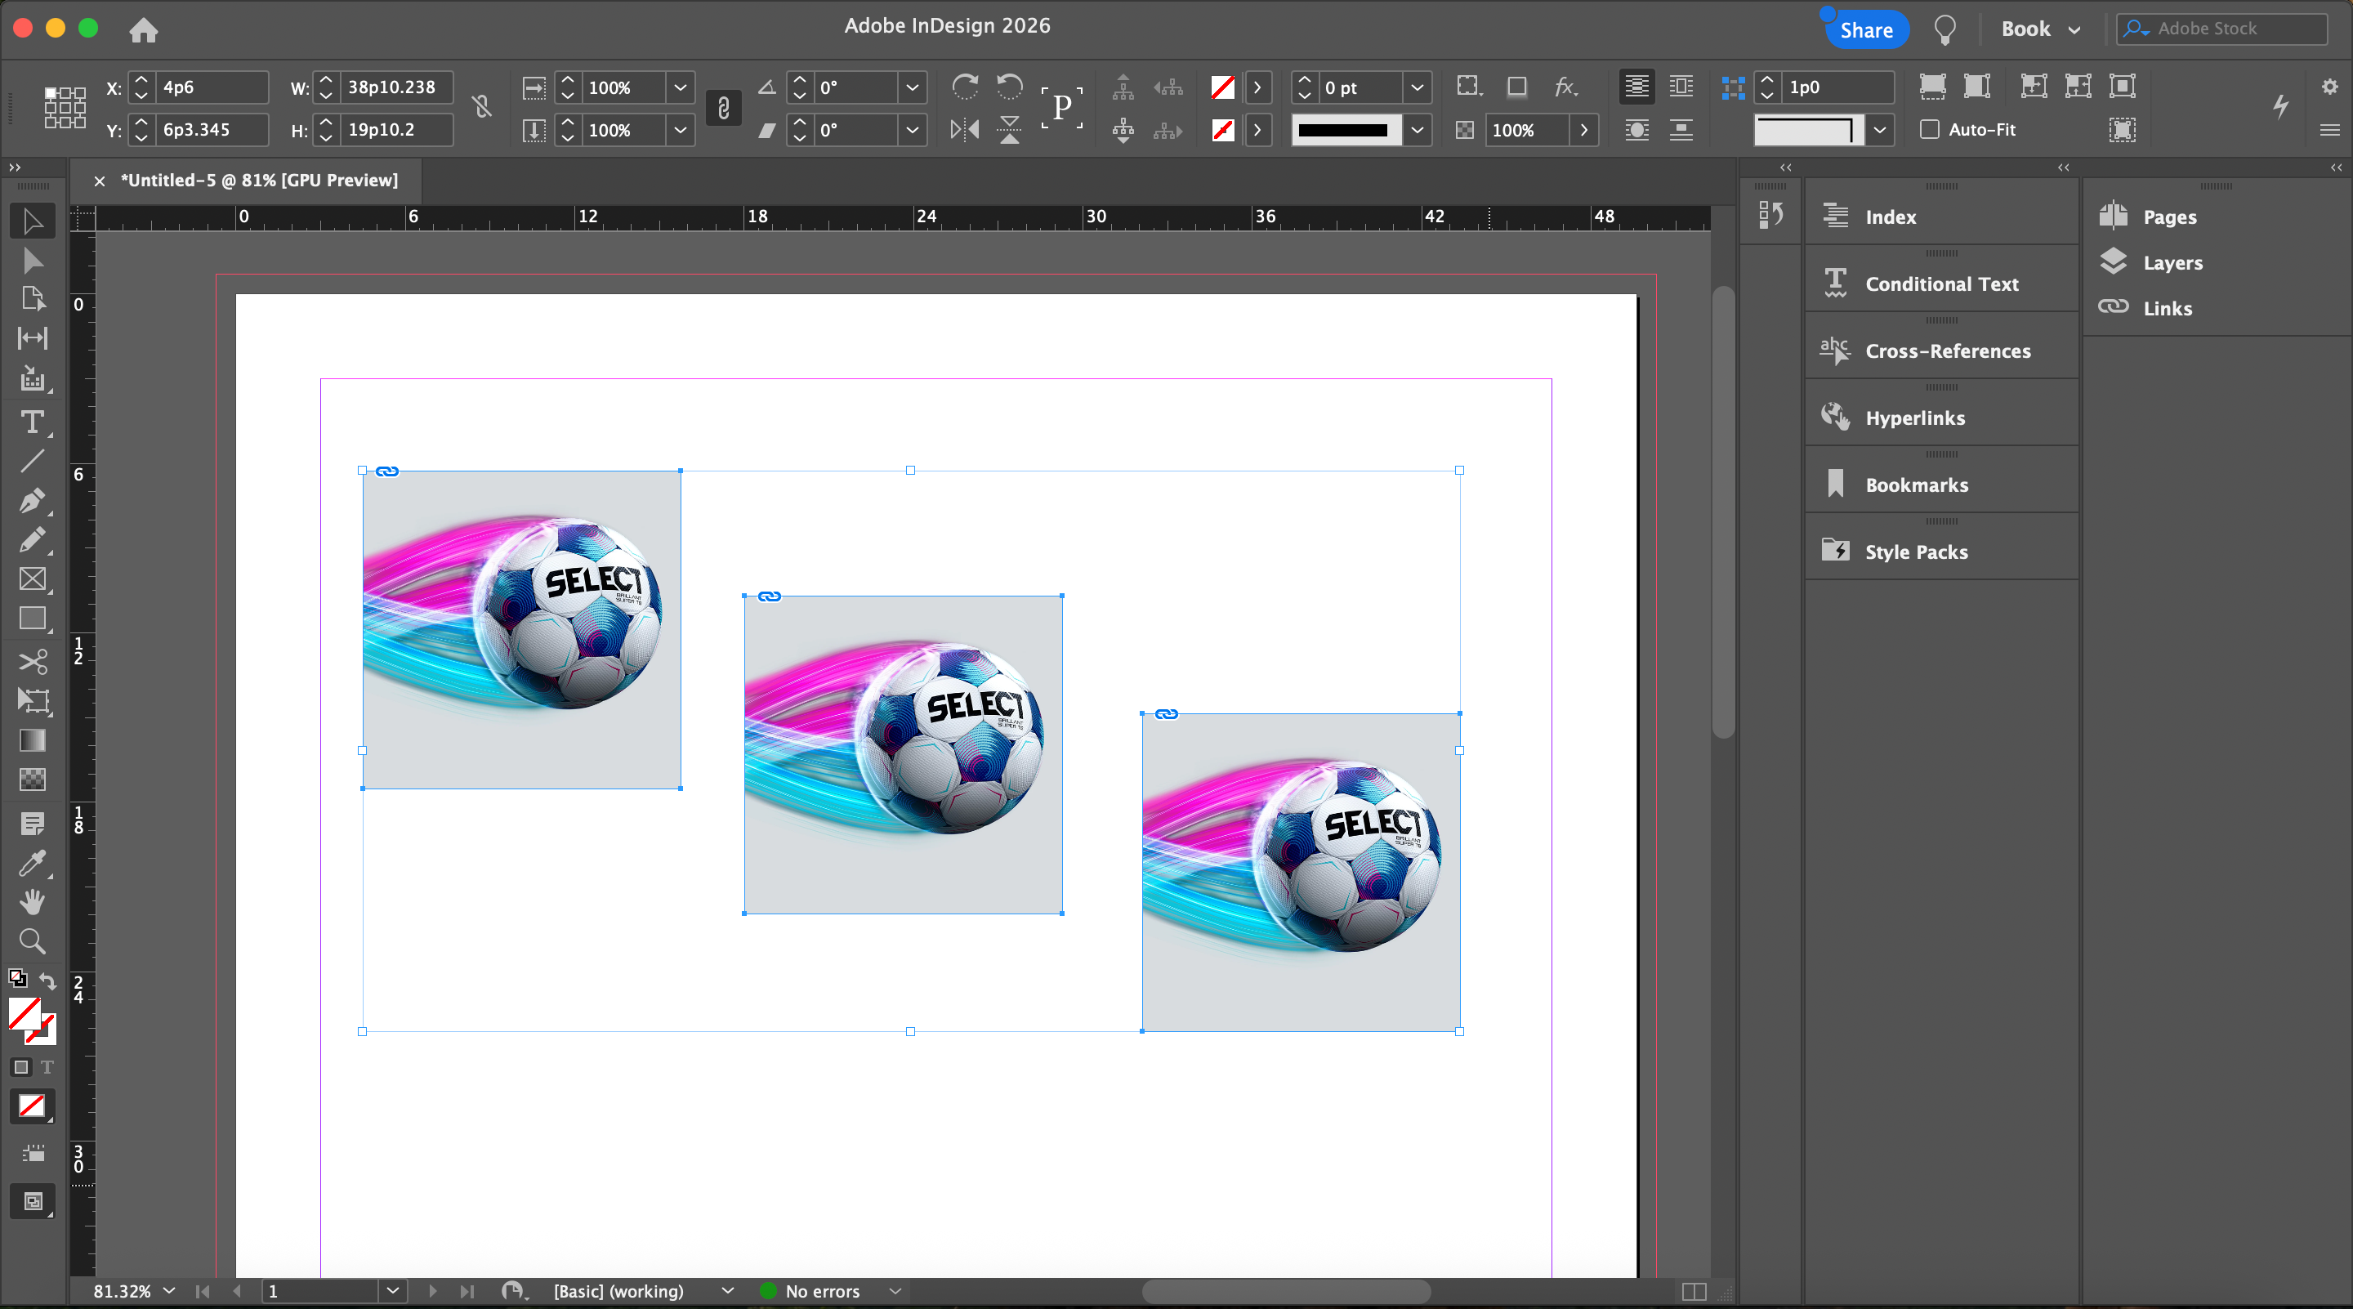Enable the Auto-Fit checkbox
The width and height of the screenshot is (2353, 1309).
pyautogui.click(x=1929, y=130)
